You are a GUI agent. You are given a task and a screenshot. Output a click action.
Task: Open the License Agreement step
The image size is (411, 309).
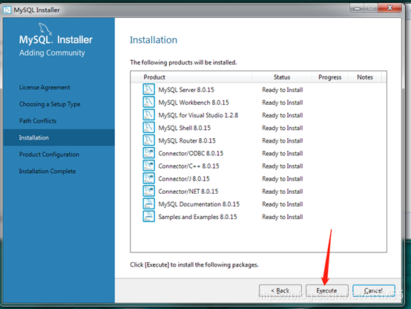[45, 88]
